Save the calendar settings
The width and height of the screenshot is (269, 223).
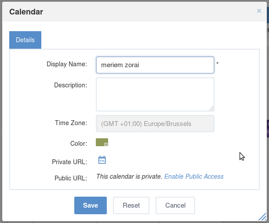[91, 205]
